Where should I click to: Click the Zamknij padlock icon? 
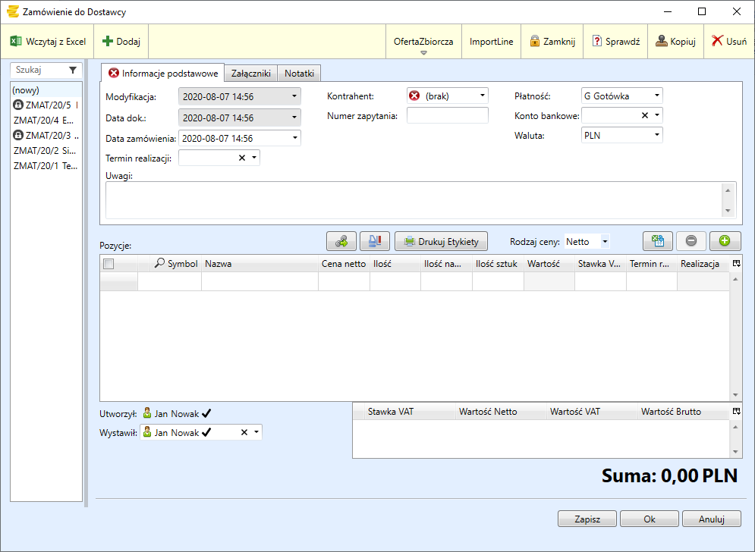coord(535,42)
